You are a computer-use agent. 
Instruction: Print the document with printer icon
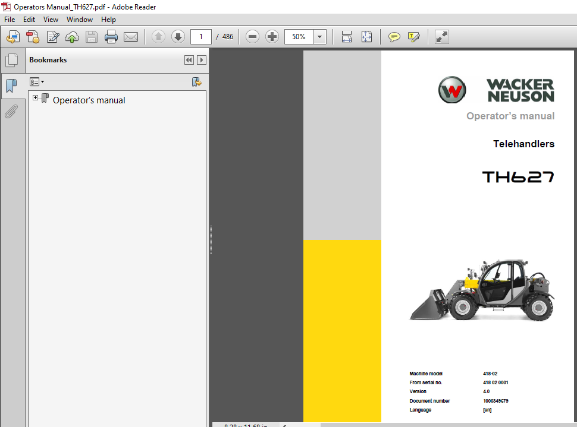tap(111, 37)
